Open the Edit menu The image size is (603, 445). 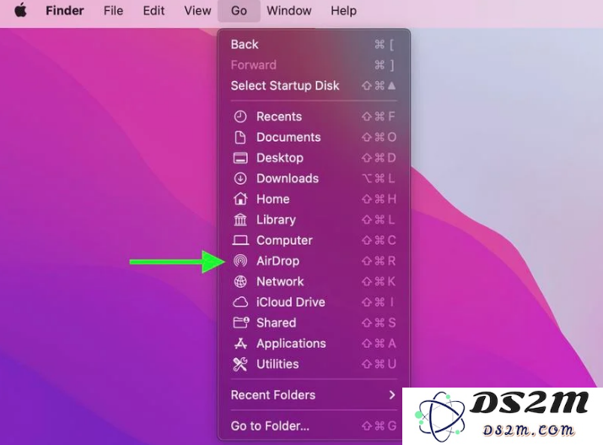click(x=153, y=10)
